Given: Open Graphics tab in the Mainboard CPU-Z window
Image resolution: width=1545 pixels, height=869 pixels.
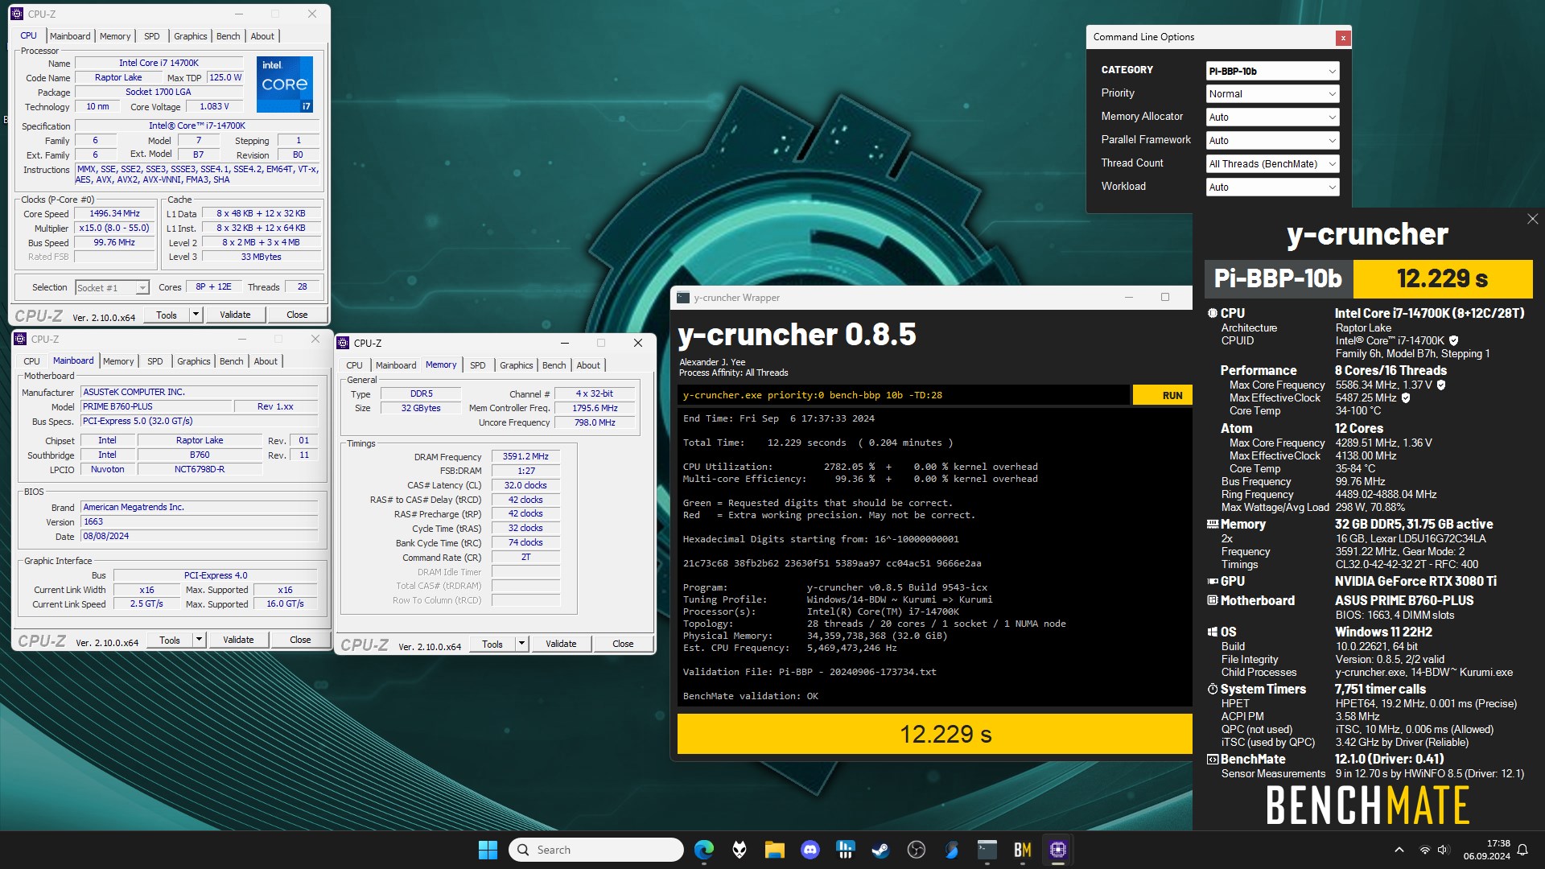Looking at the screenshot, I should click(194, 361).
